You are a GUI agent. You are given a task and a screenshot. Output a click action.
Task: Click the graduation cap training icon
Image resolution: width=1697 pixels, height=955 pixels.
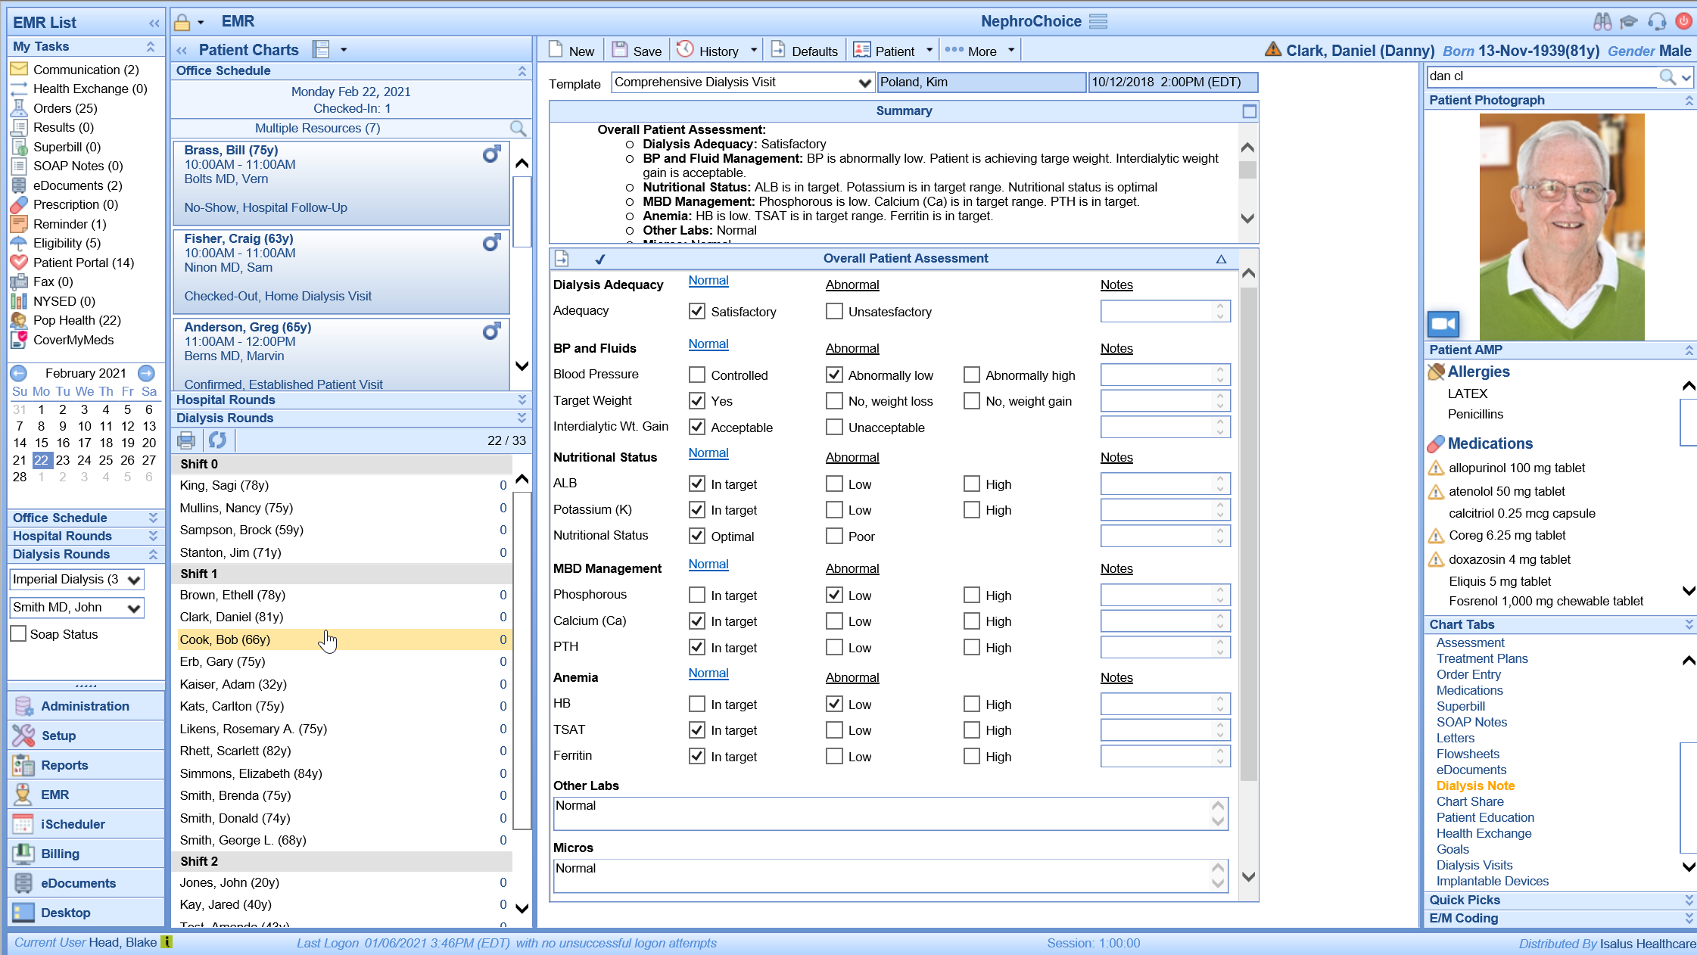pos(1629,21)
